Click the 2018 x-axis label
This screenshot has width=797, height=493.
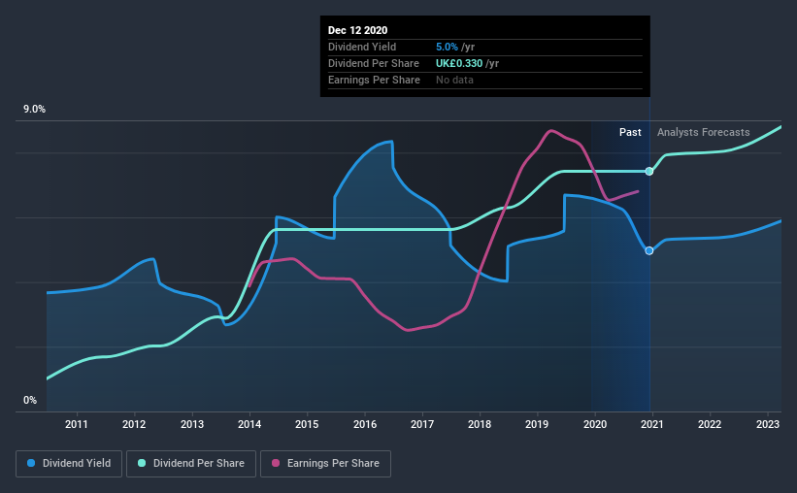pyautogui.click(x=480, y=424)
